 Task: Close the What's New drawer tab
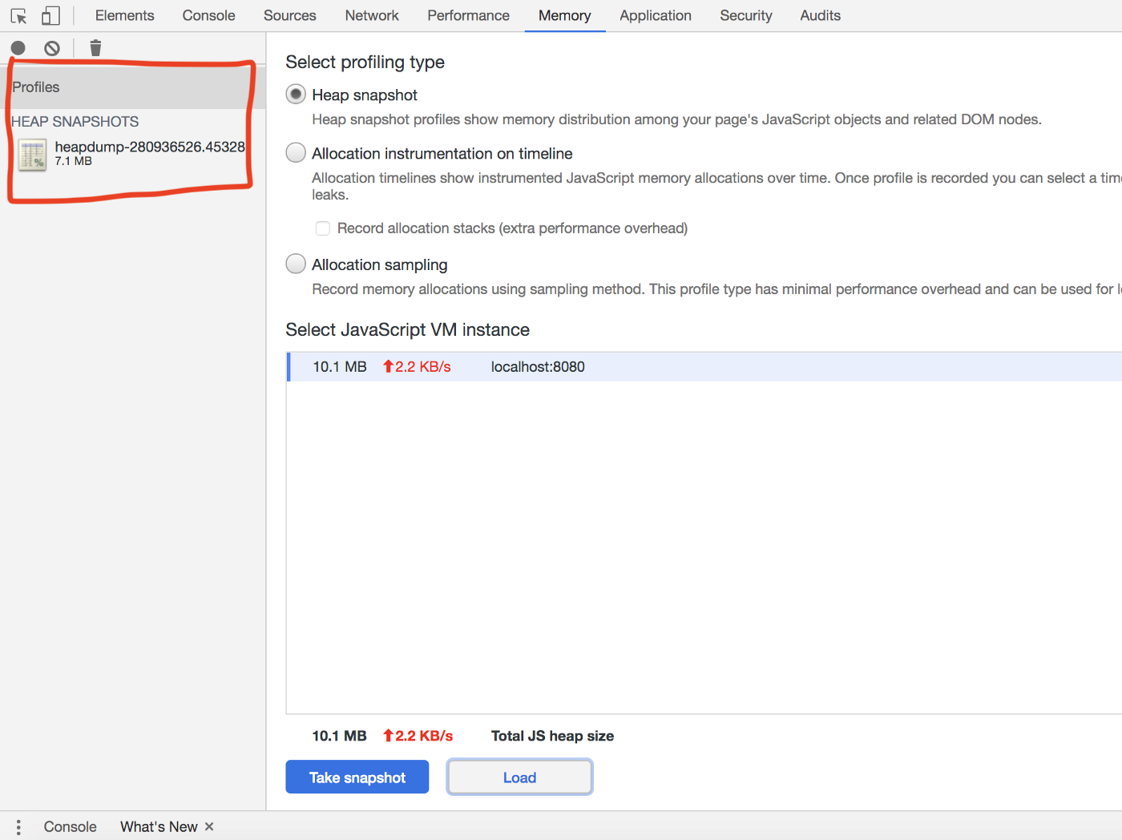(209, 826)
